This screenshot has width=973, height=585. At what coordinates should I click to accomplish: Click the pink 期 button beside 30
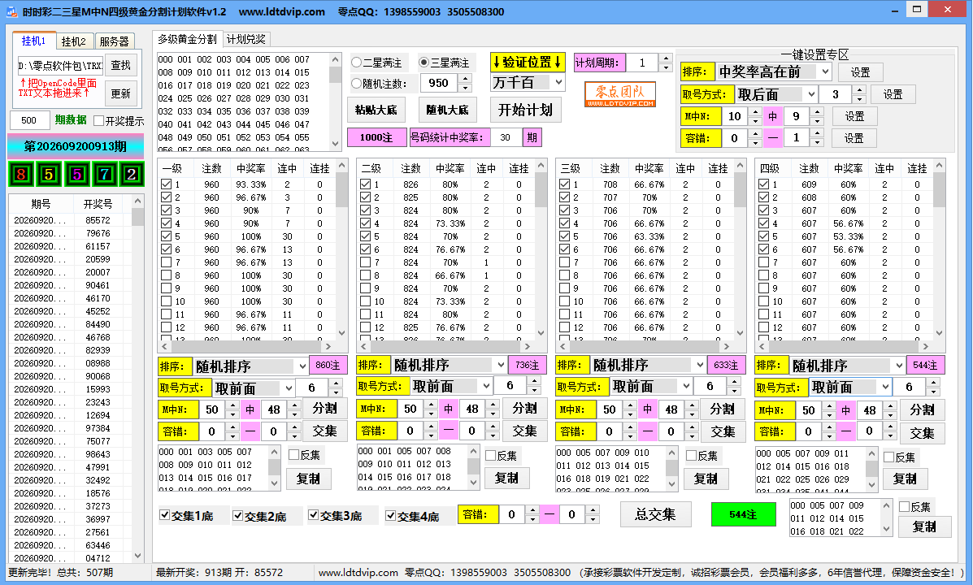(532, 138)
